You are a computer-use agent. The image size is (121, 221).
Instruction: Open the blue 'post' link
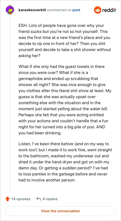coord(76,10)
